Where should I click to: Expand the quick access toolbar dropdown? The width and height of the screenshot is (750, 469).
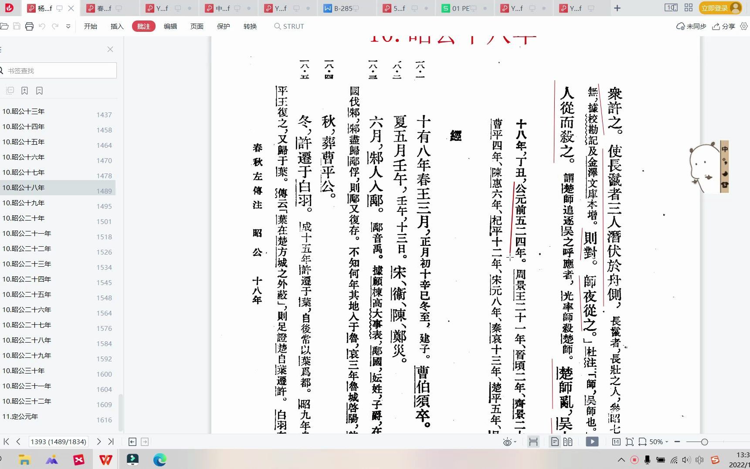pos(68,26)
